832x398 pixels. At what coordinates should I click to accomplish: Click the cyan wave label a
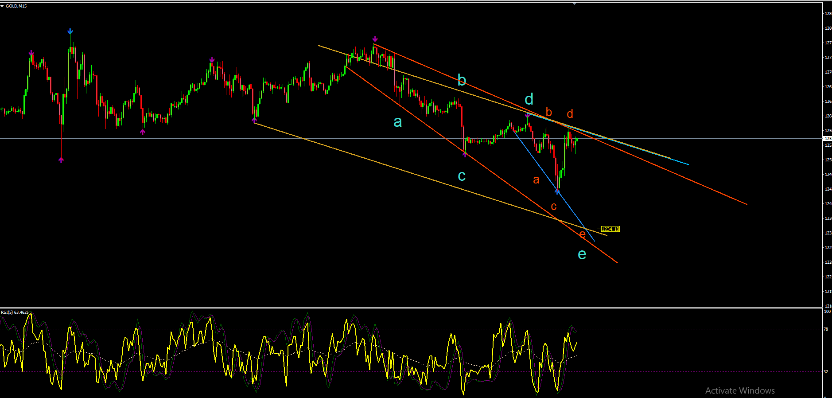pyautogui.click(x=398, y=122)
